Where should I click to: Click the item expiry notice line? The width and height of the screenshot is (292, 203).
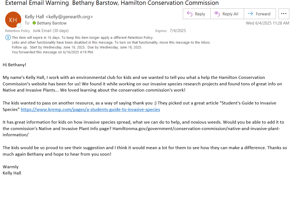[82, 38]
